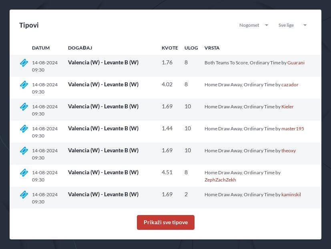331x249 pixels.
Task: Open kaminskil's user profile link
Action: pyautogui.click(x=291, y=194)
